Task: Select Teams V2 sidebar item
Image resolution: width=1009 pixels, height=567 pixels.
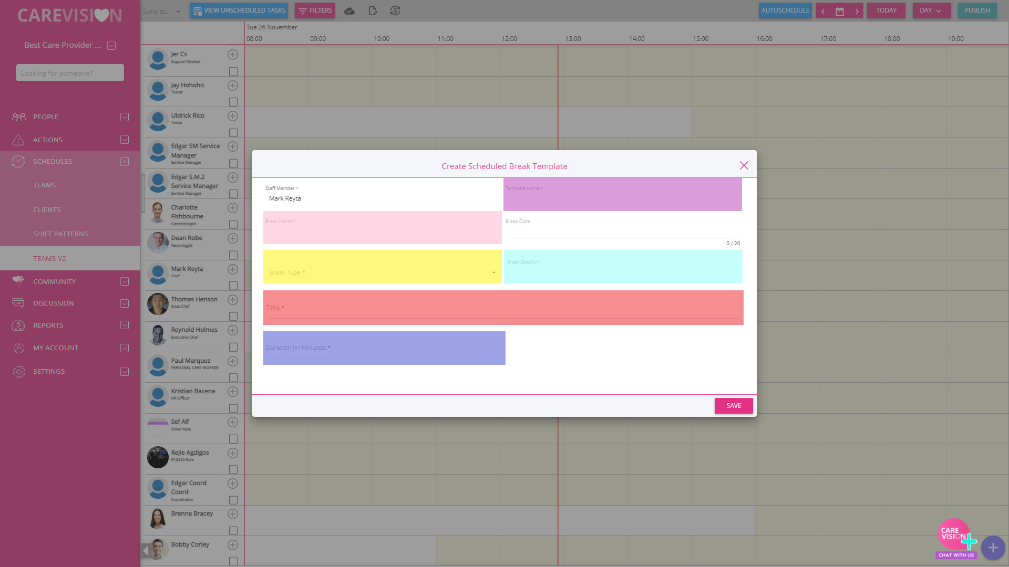Action: (x=49, y=258)
